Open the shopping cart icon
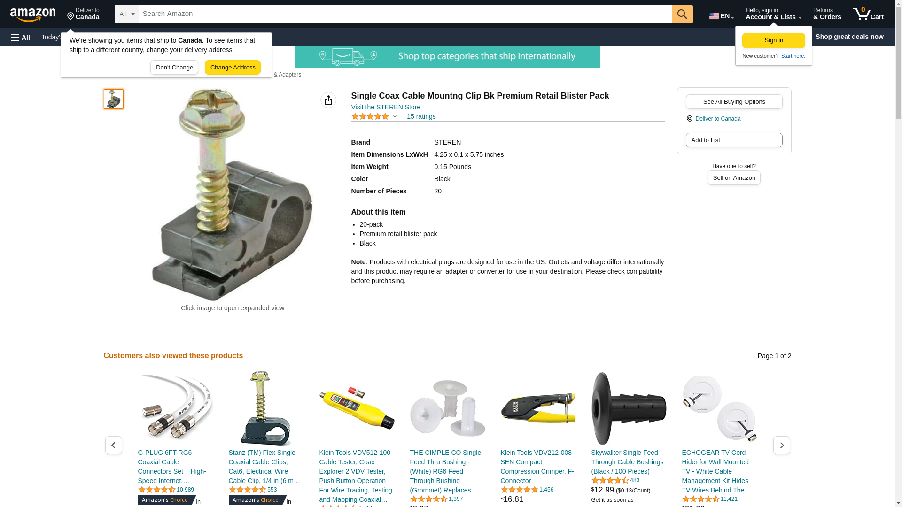This screenshot has height=507, width=902. (x=868, y=14)
